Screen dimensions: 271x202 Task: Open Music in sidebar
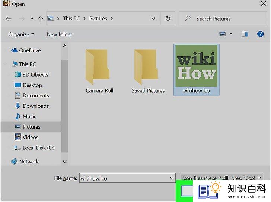[x=26, y=116]
